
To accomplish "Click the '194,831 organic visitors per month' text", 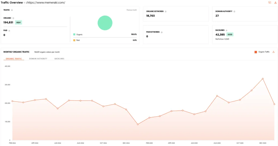I will (x=47, y=52).
